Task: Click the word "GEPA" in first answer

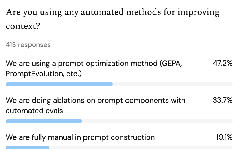Action: coord(172,64)
